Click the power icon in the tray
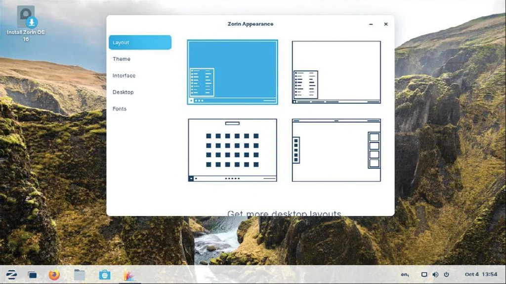 (x=447, y=275)
